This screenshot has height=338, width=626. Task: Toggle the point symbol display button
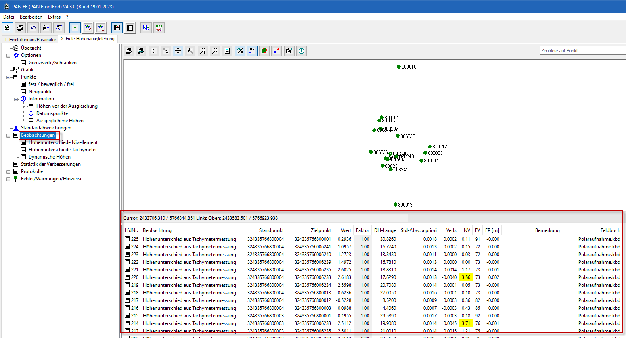tap(240, 51)
